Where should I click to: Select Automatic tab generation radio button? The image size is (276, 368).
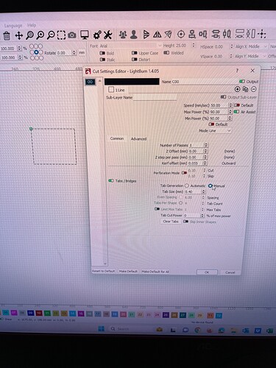pos(187,185)
